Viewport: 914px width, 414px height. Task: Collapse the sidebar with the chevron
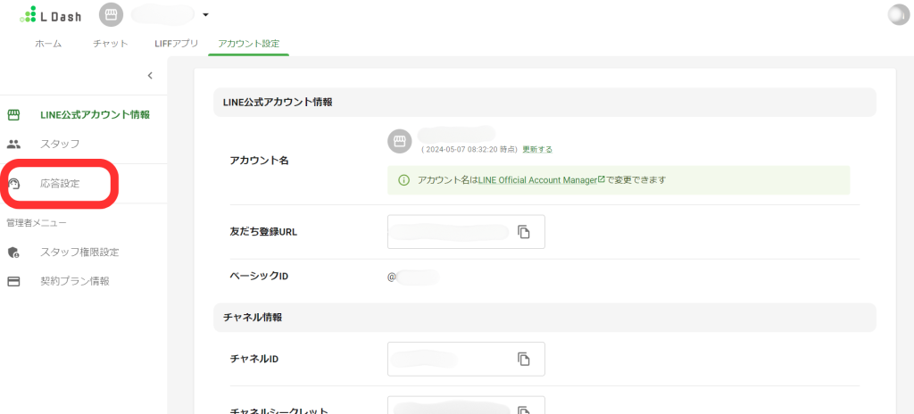click(150, 75)
